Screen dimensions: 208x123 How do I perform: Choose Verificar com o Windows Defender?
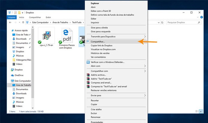coord(107,62)
